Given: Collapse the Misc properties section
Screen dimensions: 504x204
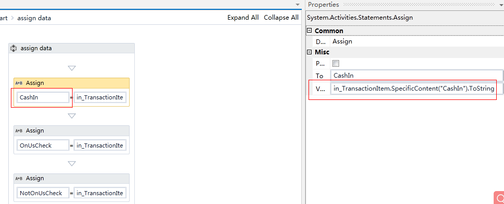Looking at the screenshot, I should (x=309, y=52).
